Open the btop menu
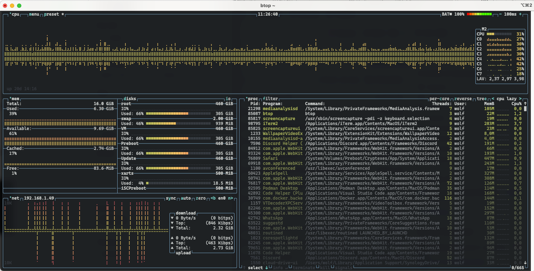The width and height of the screenshot is (534, 271). (x=34, y=14)
